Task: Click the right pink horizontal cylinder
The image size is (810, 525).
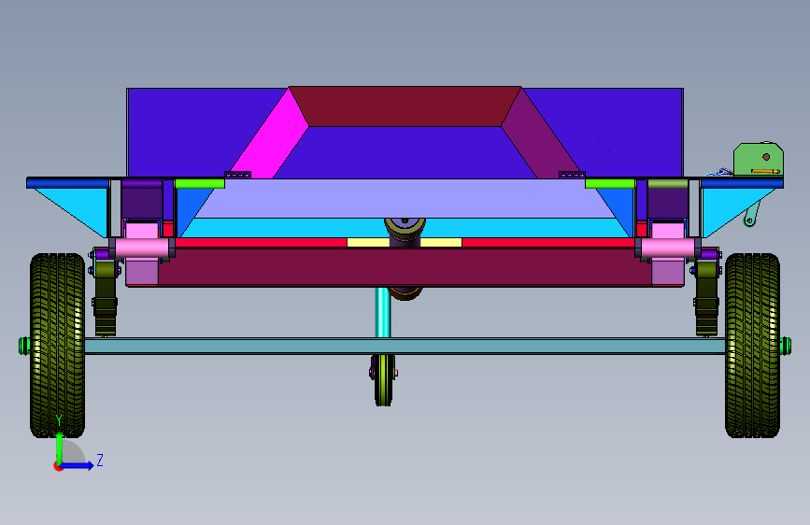Action: coord(668,248)
